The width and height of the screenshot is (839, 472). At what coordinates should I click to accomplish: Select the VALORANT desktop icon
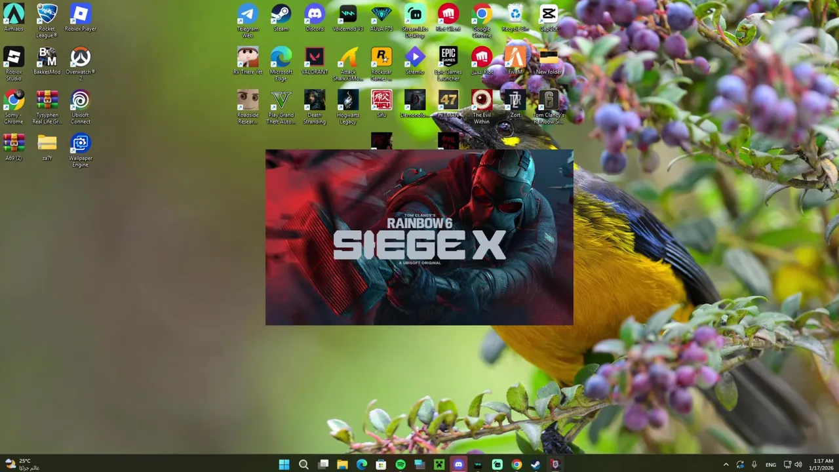point(315,61)
